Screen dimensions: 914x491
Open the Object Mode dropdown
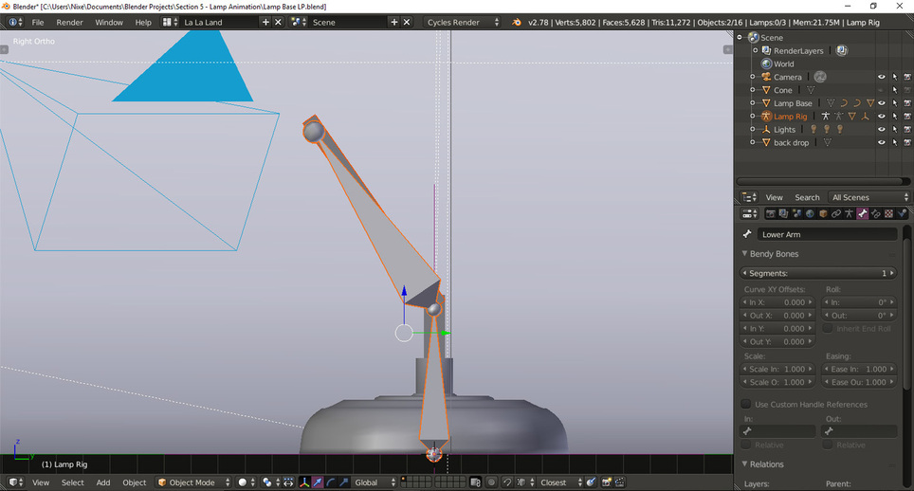(192, 482)
